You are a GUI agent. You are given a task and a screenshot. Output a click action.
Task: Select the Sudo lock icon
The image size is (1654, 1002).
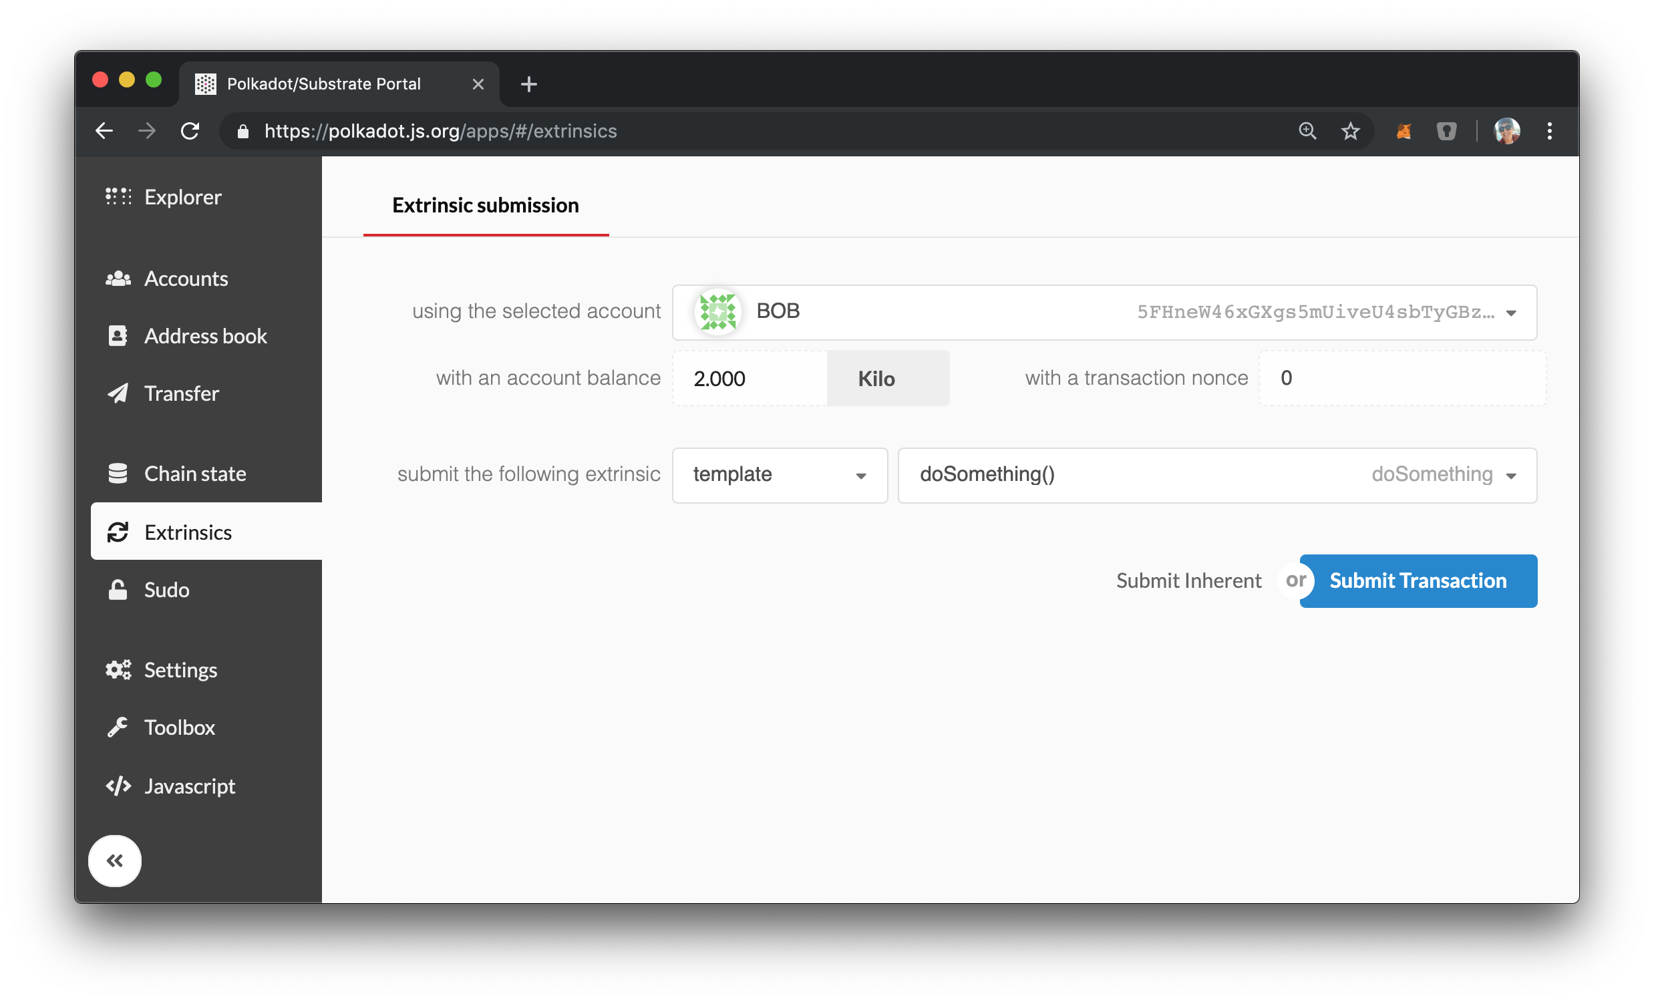(x=118, y=590)
